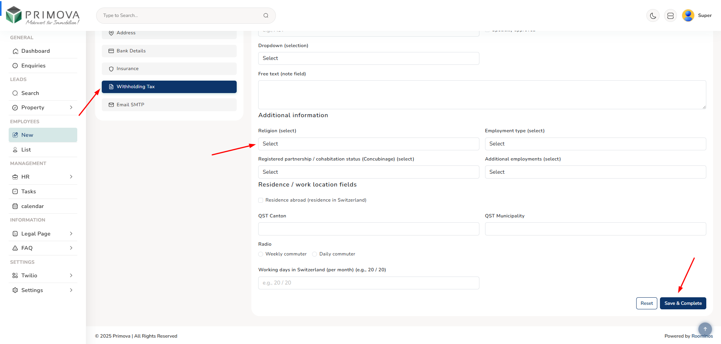Open the calendar section

(x=32, y=206)
